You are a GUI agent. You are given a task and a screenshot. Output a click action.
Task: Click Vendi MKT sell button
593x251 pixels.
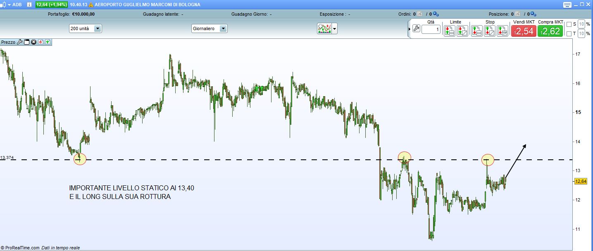[524, 31]
